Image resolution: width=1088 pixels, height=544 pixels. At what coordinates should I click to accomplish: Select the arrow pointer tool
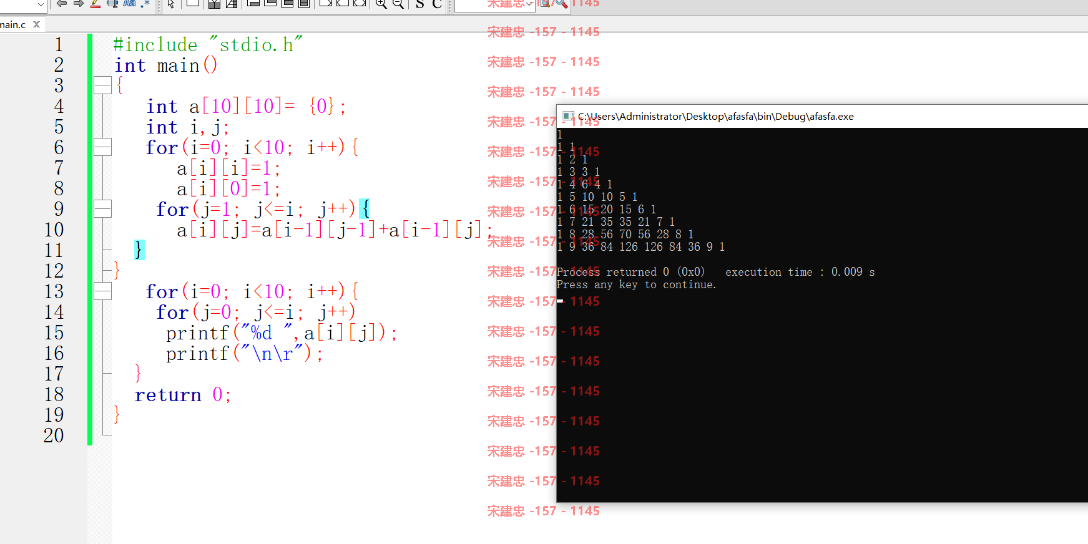coord(171,4)
